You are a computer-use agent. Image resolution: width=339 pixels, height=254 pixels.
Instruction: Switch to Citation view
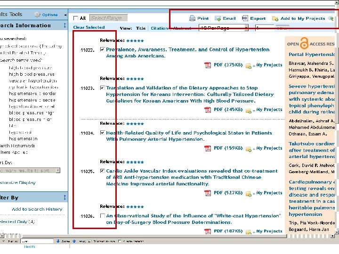pos(159,28)
